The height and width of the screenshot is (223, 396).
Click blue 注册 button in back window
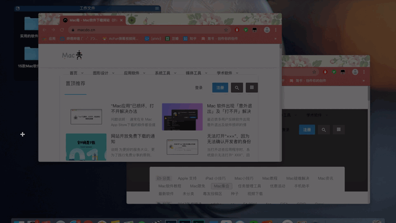pos(307,130)
